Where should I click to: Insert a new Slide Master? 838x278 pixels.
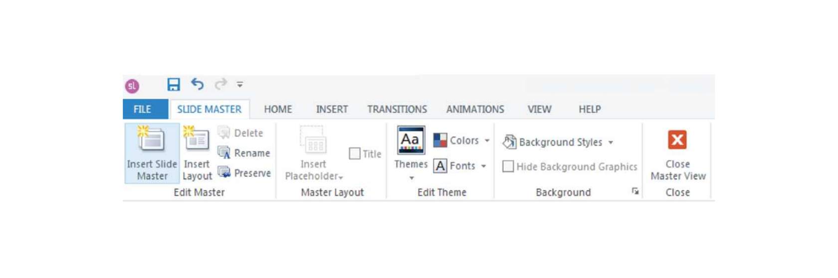(152, 153)
